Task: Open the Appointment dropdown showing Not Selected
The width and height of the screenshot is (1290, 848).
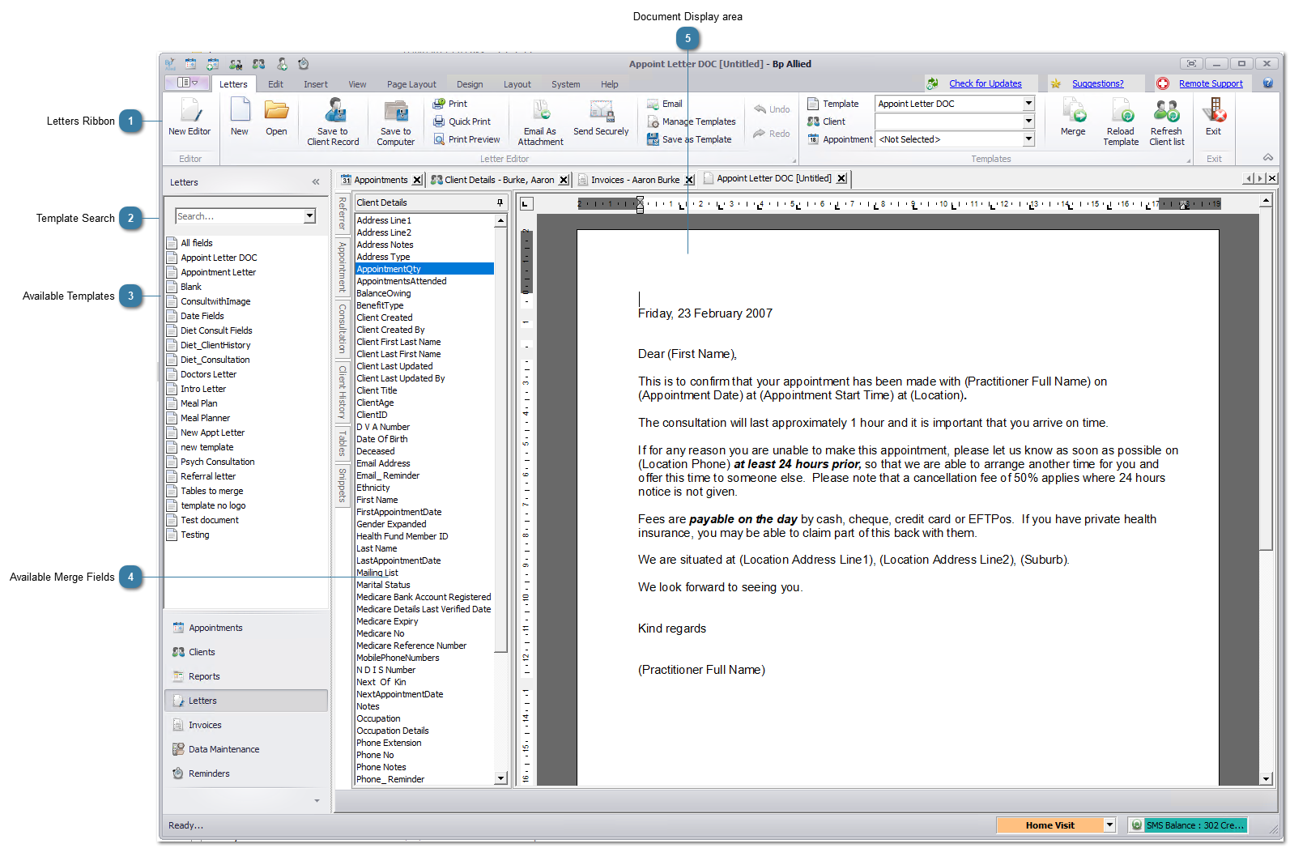Action: 1028,139
